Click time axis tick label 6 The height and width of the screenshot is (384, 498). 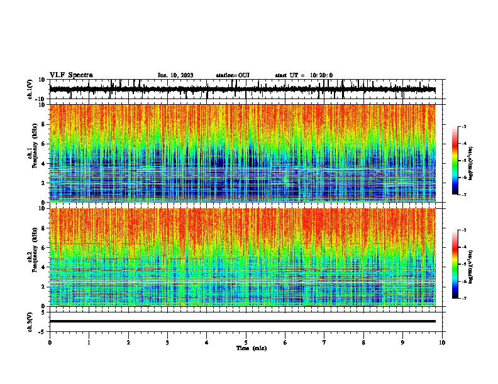pyautogui.click(x=285, y=343)
